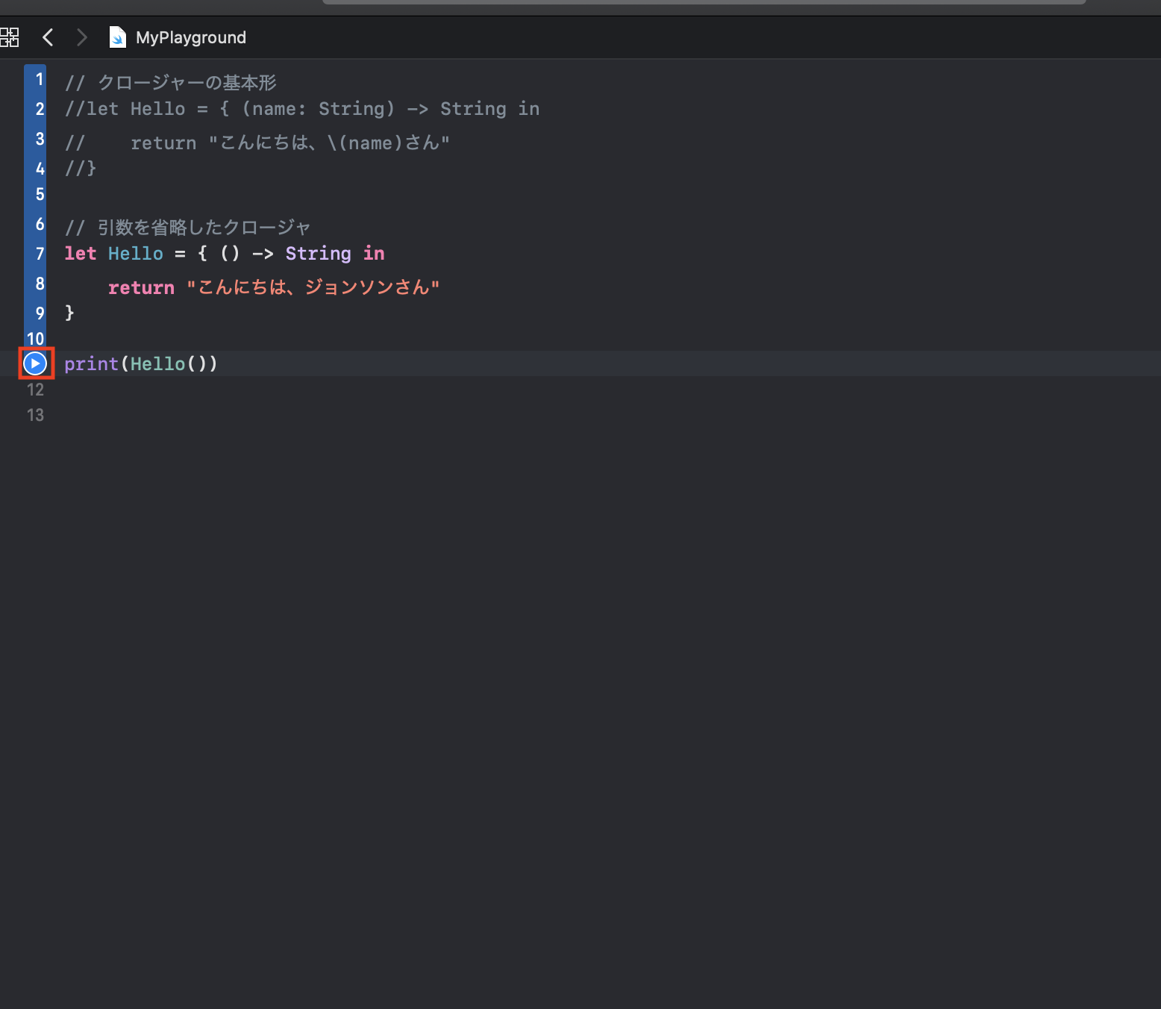
Task: Click 'print' in the print(Hello()) call
Action: (x=92, y=363)
